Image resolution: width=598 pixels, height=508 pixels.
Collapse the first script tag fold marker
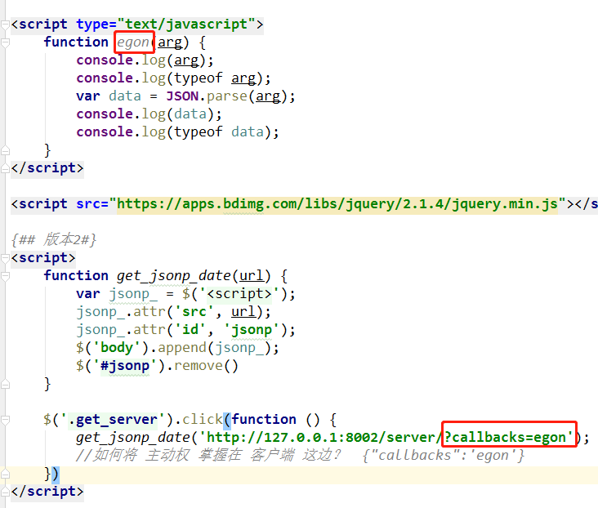(x=5, y=25)
